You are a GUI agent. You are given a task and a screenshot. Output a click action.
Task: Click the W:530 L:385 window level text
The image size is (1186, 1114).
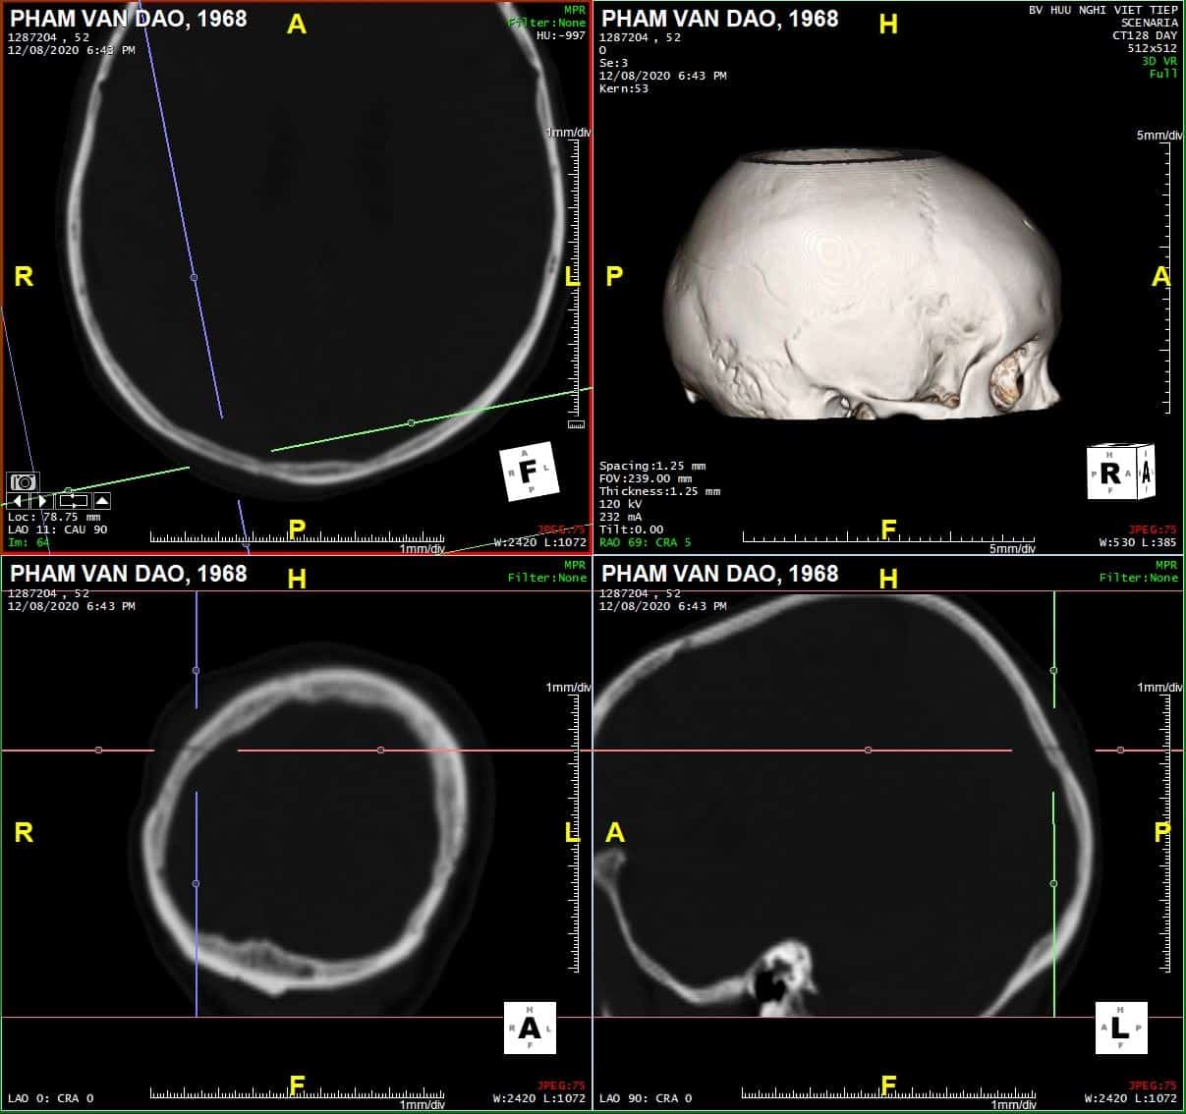pyautogui.click(x=1137, y=542)
